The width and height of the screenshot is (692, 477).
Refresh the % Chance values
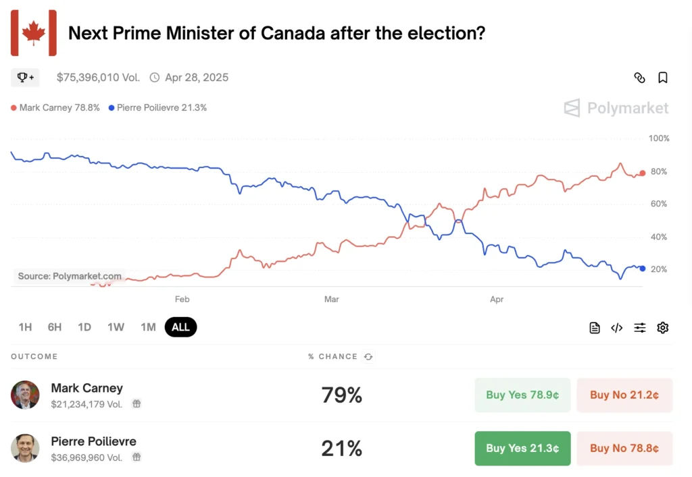pos(368,357)
